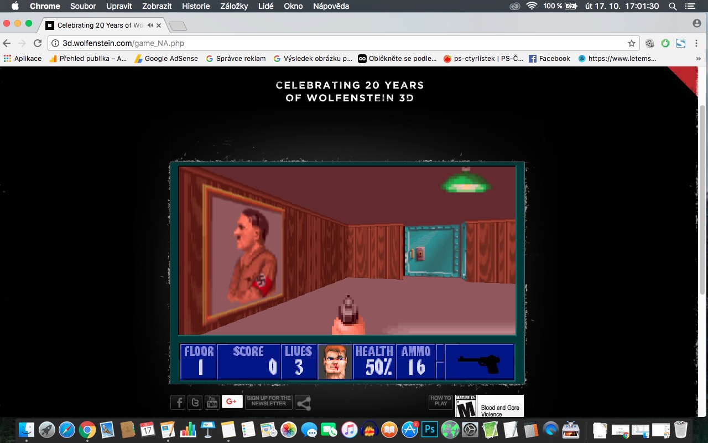Reload the page
This screenshot has width=708, height=443.
click(x=38, y=43)
